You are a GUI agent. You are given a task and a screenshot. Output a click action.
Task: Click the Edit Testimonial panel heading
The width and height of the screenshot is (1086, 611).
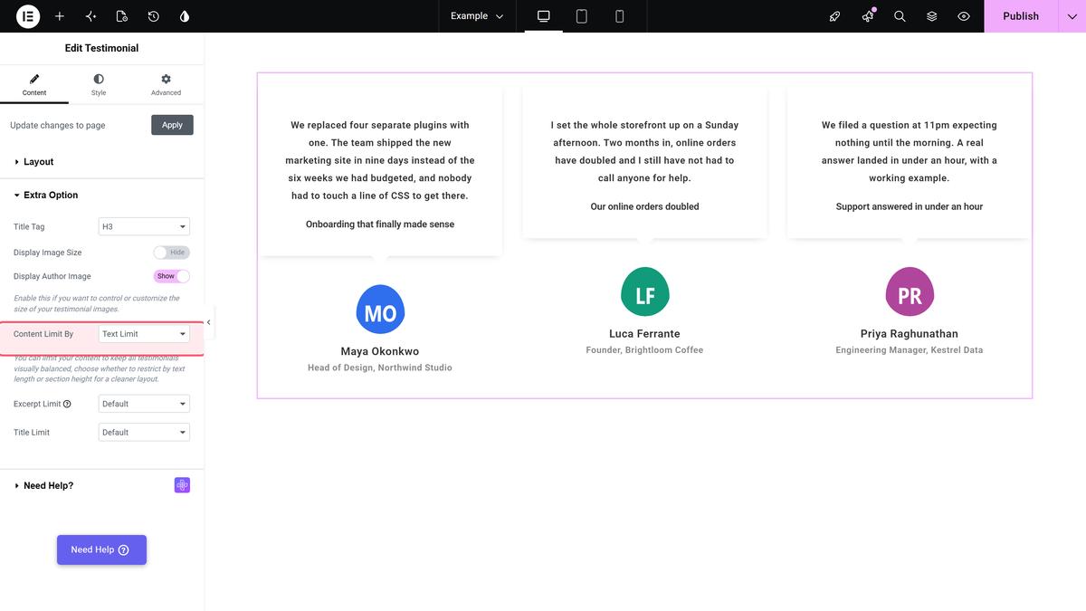pyautogui.click(x=101, y=48)
